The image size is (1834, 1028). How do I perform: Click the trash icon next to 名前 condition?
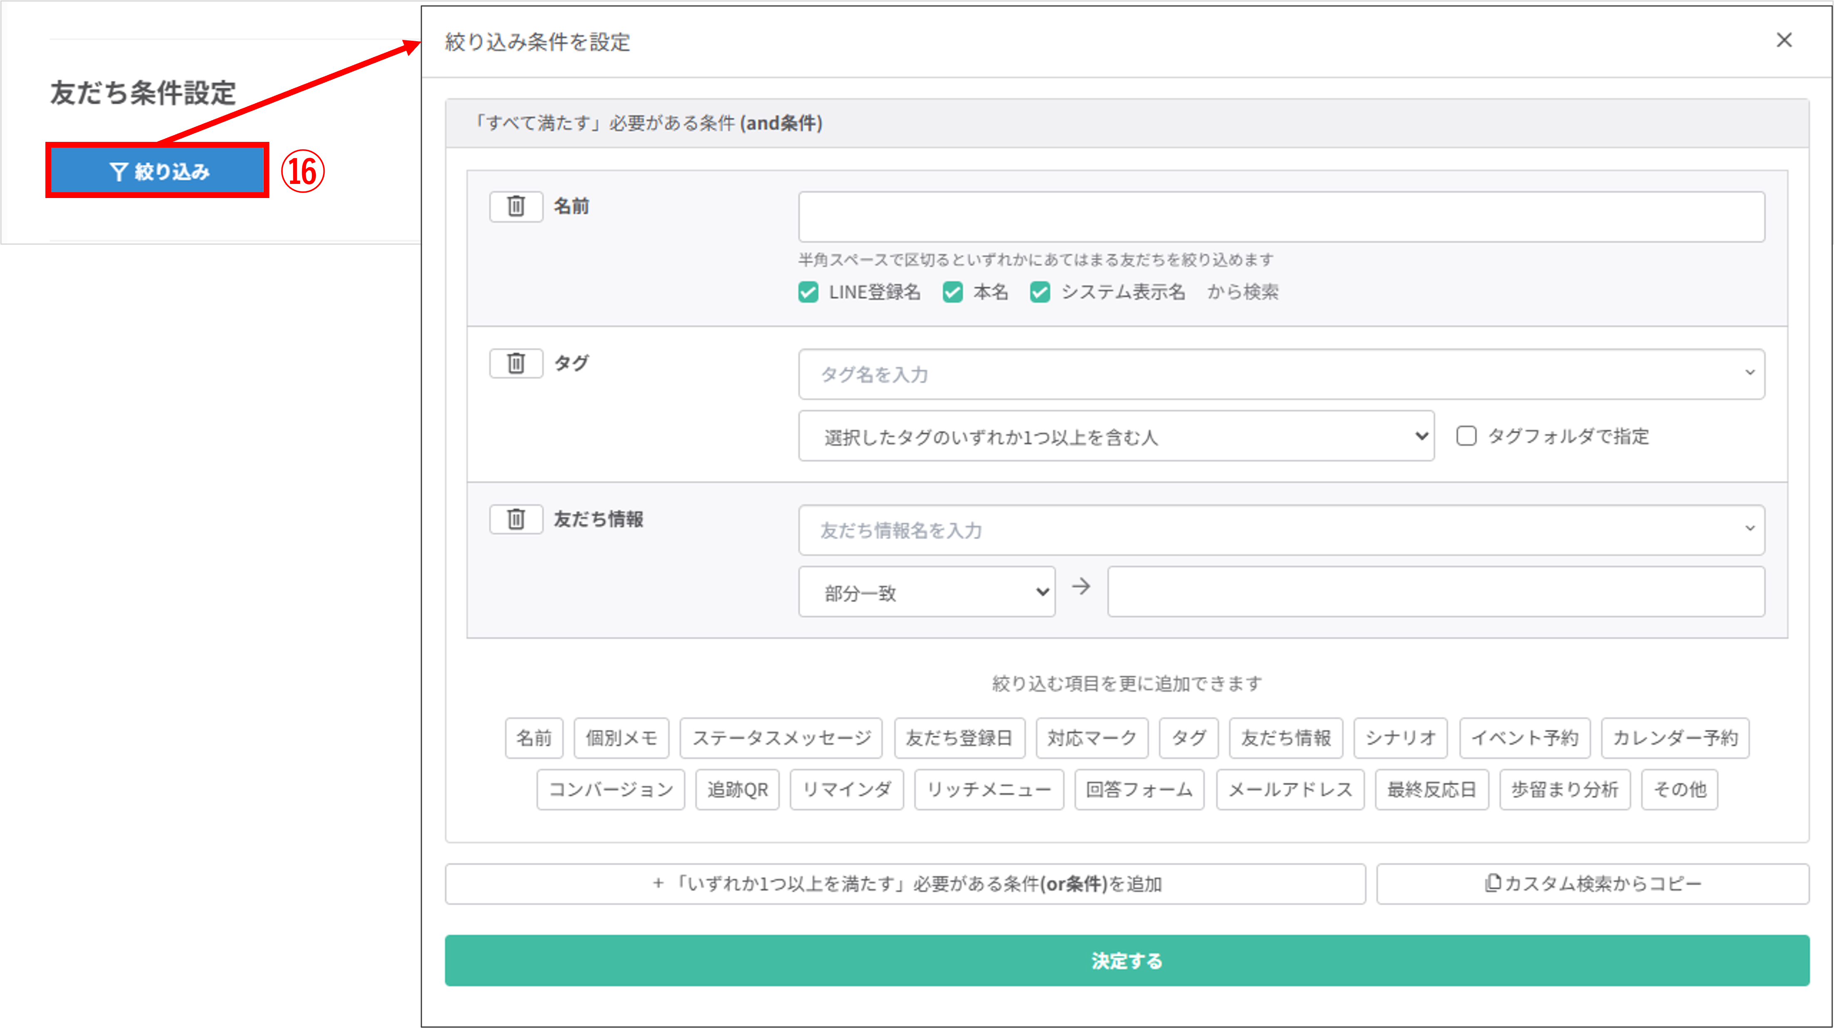point(515,206)
